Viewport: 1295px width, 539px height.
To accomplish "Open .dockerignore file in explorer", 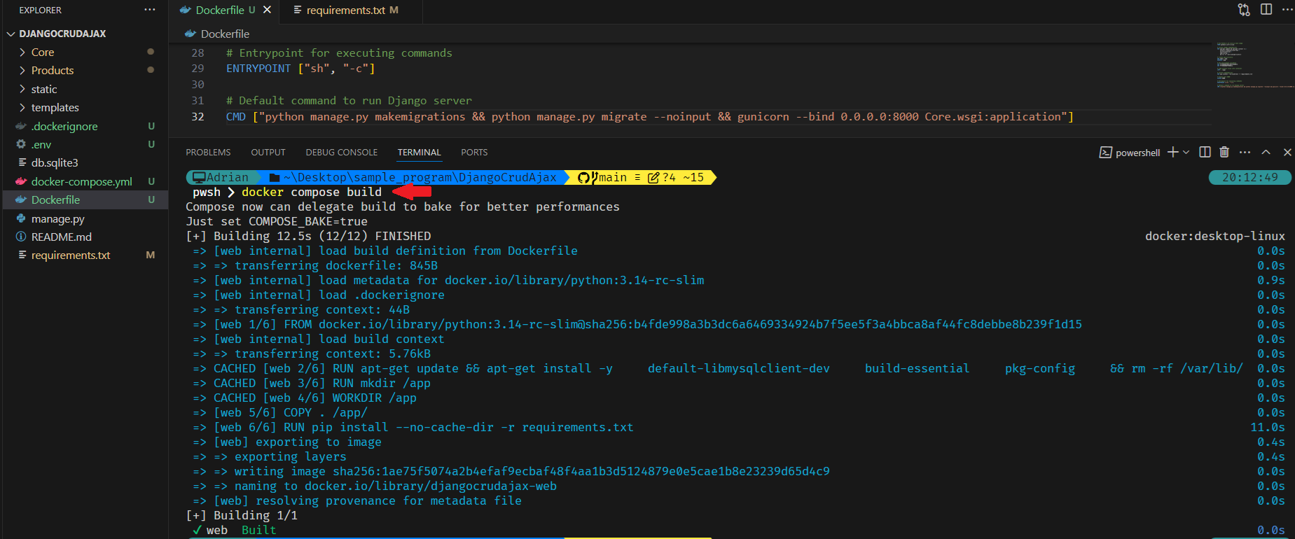I will click(64, 126).
